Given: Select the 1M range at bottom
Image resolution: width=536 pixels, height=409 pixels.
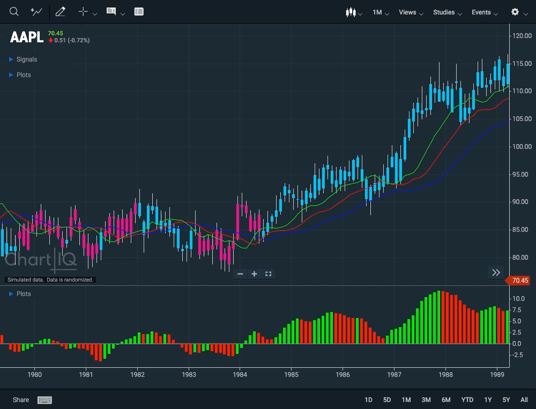Looking at the screenshot, I should (x=406, y=400).
